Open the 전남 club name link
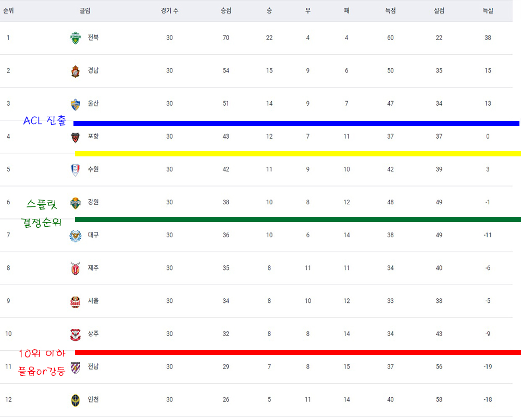 click(x=93, y=366)
